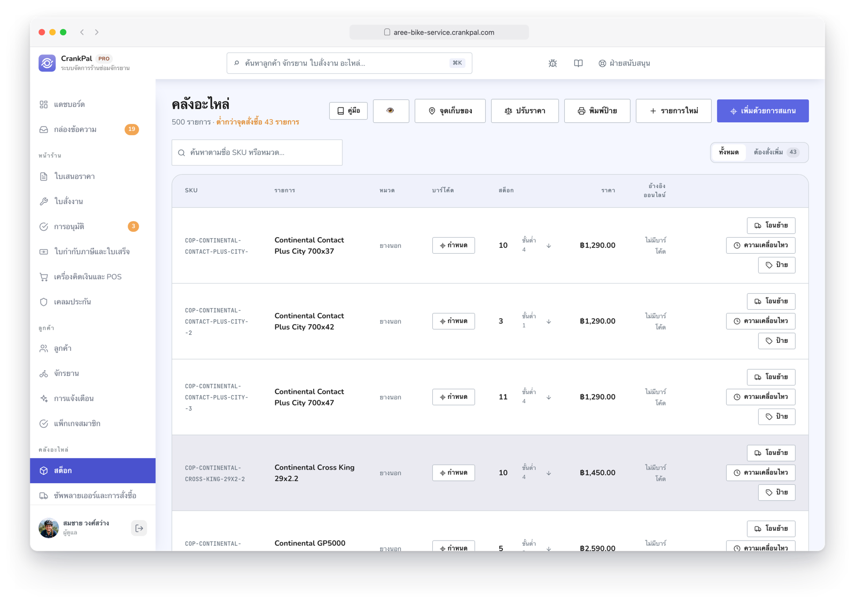This screenshot has height=604, width=855.
Task: Open ลูกค้า in the sidebar
Action: point(92,348)
